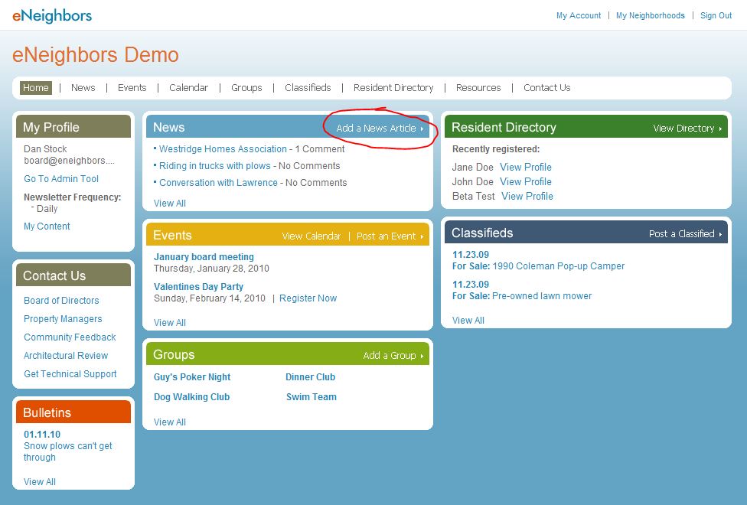Click Add a Group in Groups header
The image size is (747, 505).
[x=393, y=356]
